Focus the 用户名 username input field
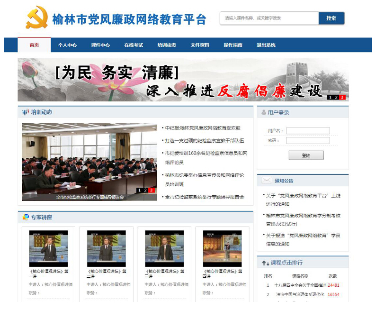The height and width of the screenshot is (309, 375). click(x=308, y=131)
